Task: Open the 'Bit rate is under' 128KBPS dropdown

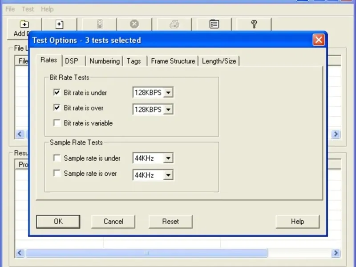Action: [x=168, y=93]
